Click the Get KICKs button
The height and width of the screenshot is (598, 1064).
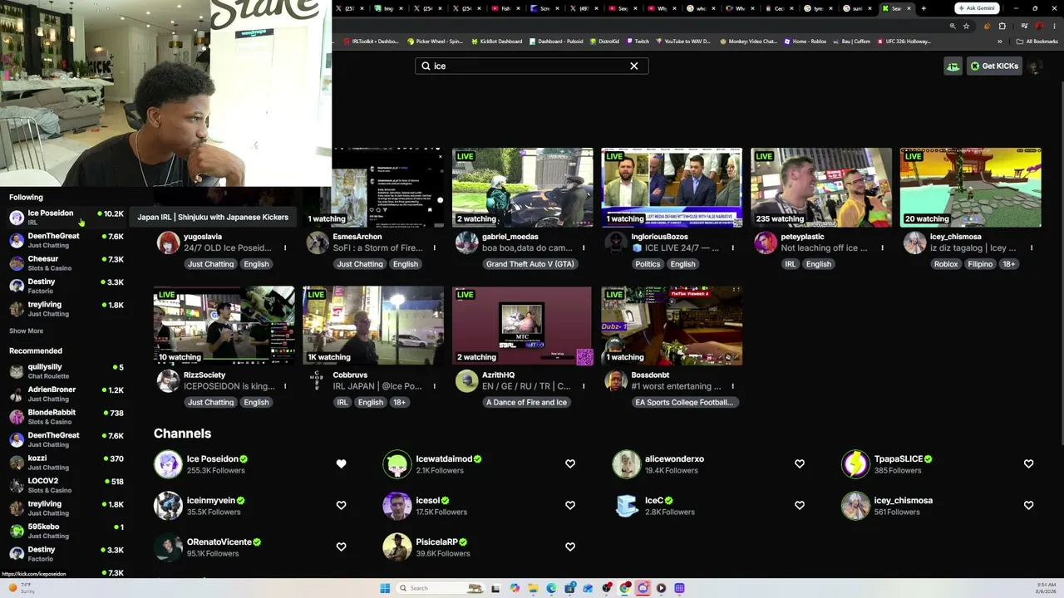(x=995, y=66)
